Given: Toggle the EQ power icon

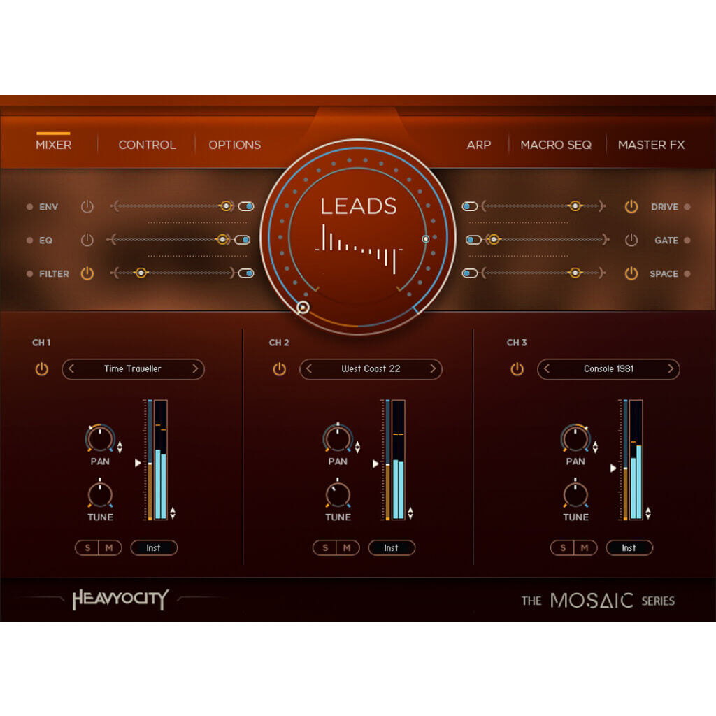Looking at the screenshot, I should [87, 240].
